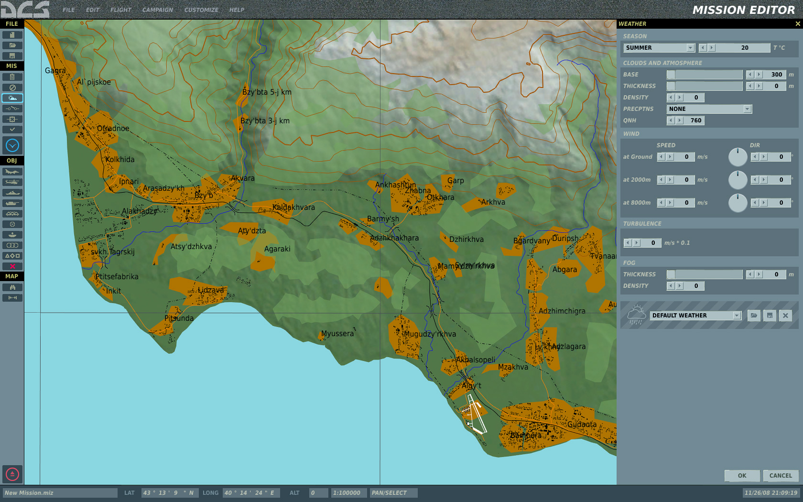Screen dimensions: 803x502
Task: Click the red X delete object icon
Action: (12, 266)
